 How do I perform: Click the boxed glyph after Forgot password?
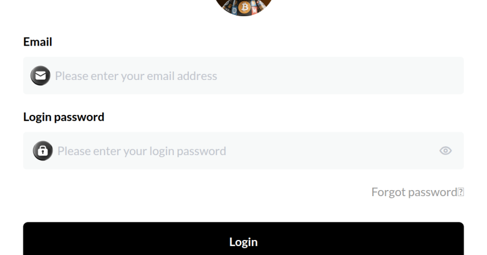coord(461,192)
